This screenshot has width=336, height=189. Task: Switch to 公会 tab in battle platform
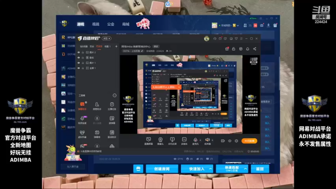(110, 24)
